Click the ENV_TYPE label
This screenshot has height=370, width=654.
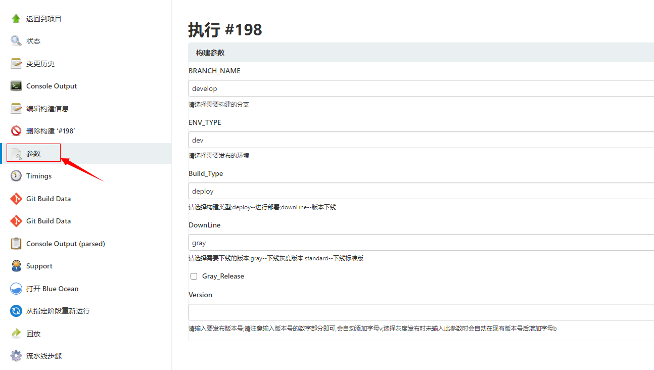click(x=205, y=122)
